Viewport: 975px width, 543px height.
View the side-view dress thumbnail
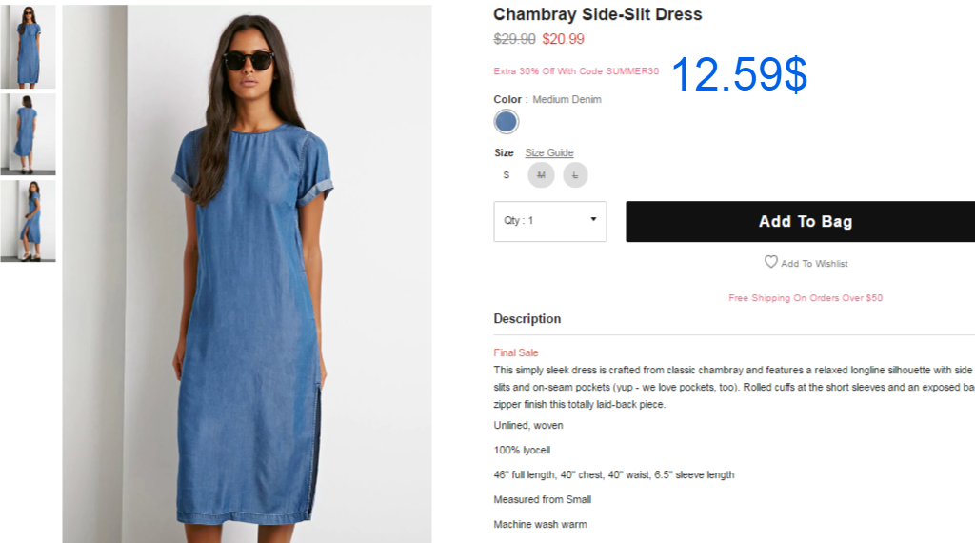pos(28,221)
